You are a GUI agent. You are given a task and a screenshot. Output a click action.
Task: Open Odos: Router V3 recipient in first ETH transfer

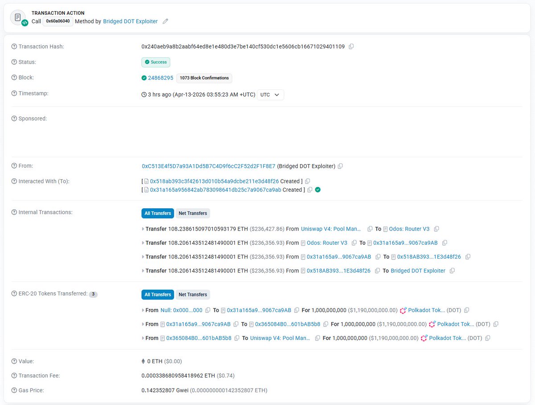point(409,229)
